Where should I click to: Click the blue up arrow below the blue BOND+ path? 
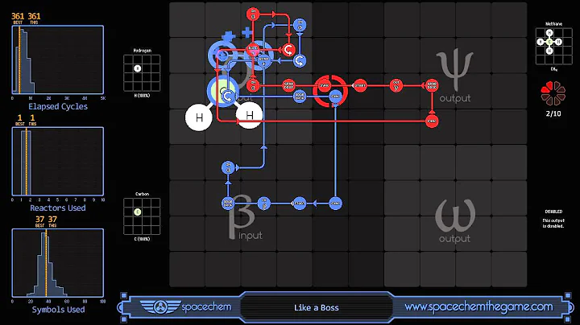pyautogui.click(x=263, y=147)
